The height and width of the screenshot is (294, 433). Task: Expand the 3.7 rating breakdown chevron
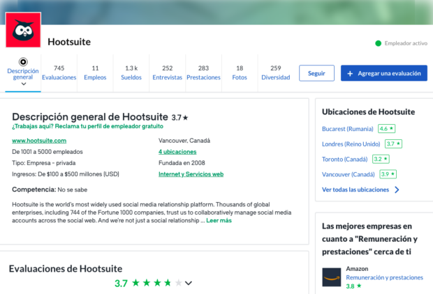189,283
